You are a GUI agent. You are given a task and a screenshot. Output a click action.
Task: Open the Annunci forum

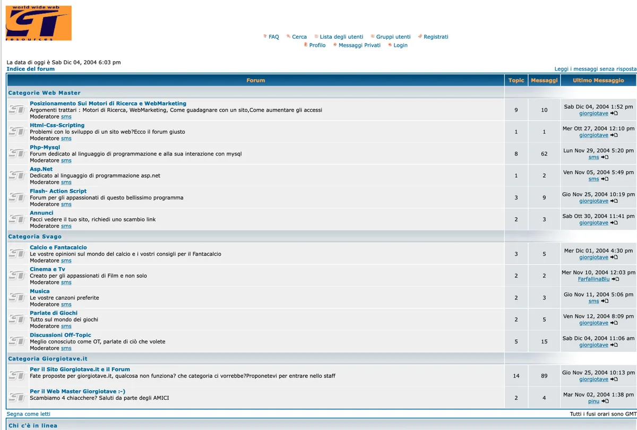41,213
